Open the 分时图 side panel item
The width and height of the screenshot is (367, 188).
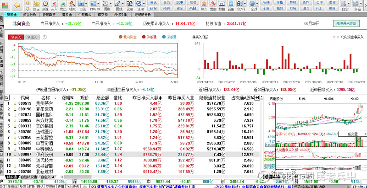click(2, 47)
